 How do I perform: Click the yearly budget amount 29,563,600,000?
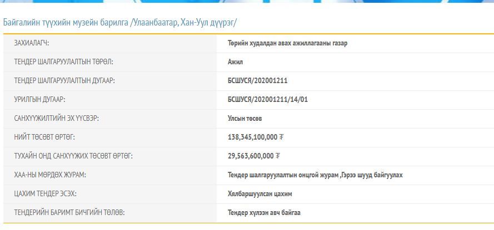251,156
